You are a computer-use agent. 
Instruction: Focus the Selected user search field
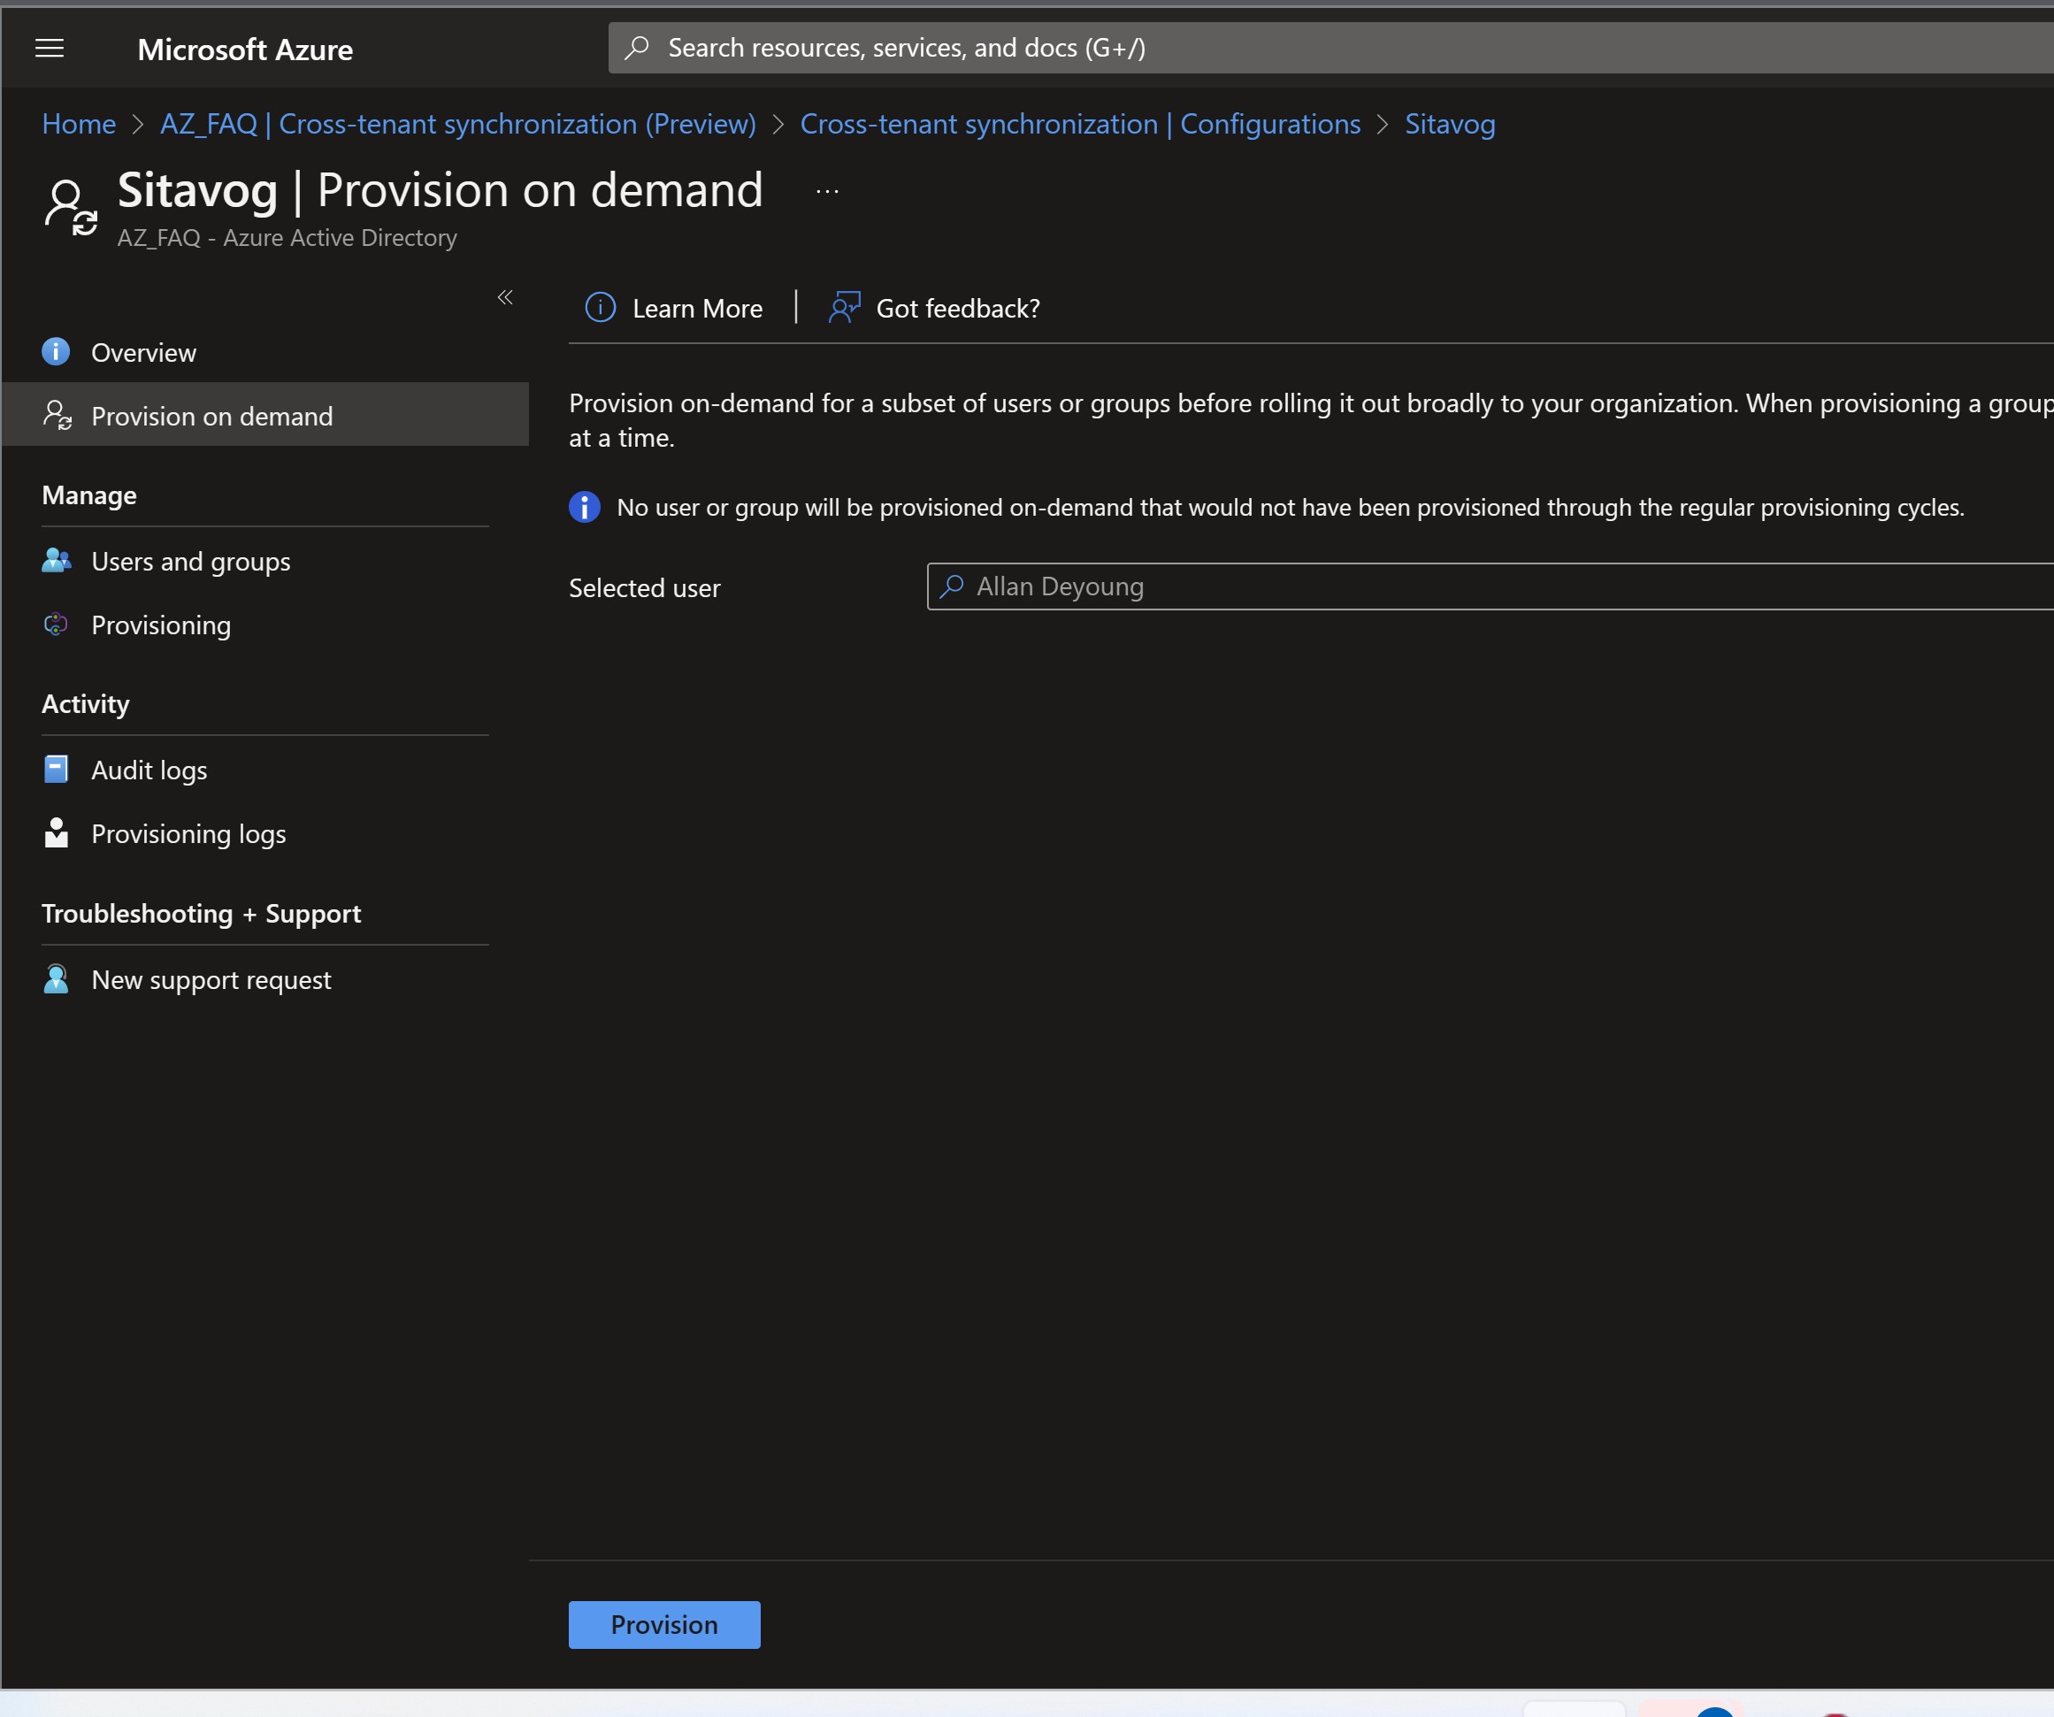[1491, 586]
